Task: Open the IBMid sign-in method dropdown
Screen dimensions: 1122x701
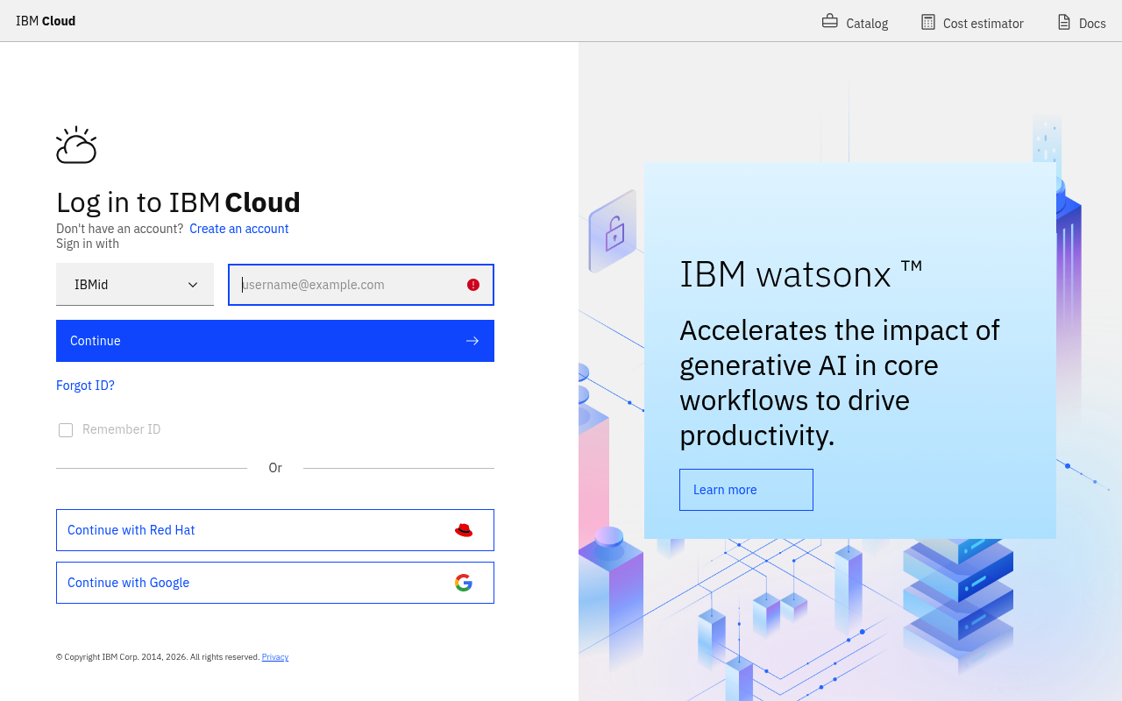Action: tap(135, 285)
